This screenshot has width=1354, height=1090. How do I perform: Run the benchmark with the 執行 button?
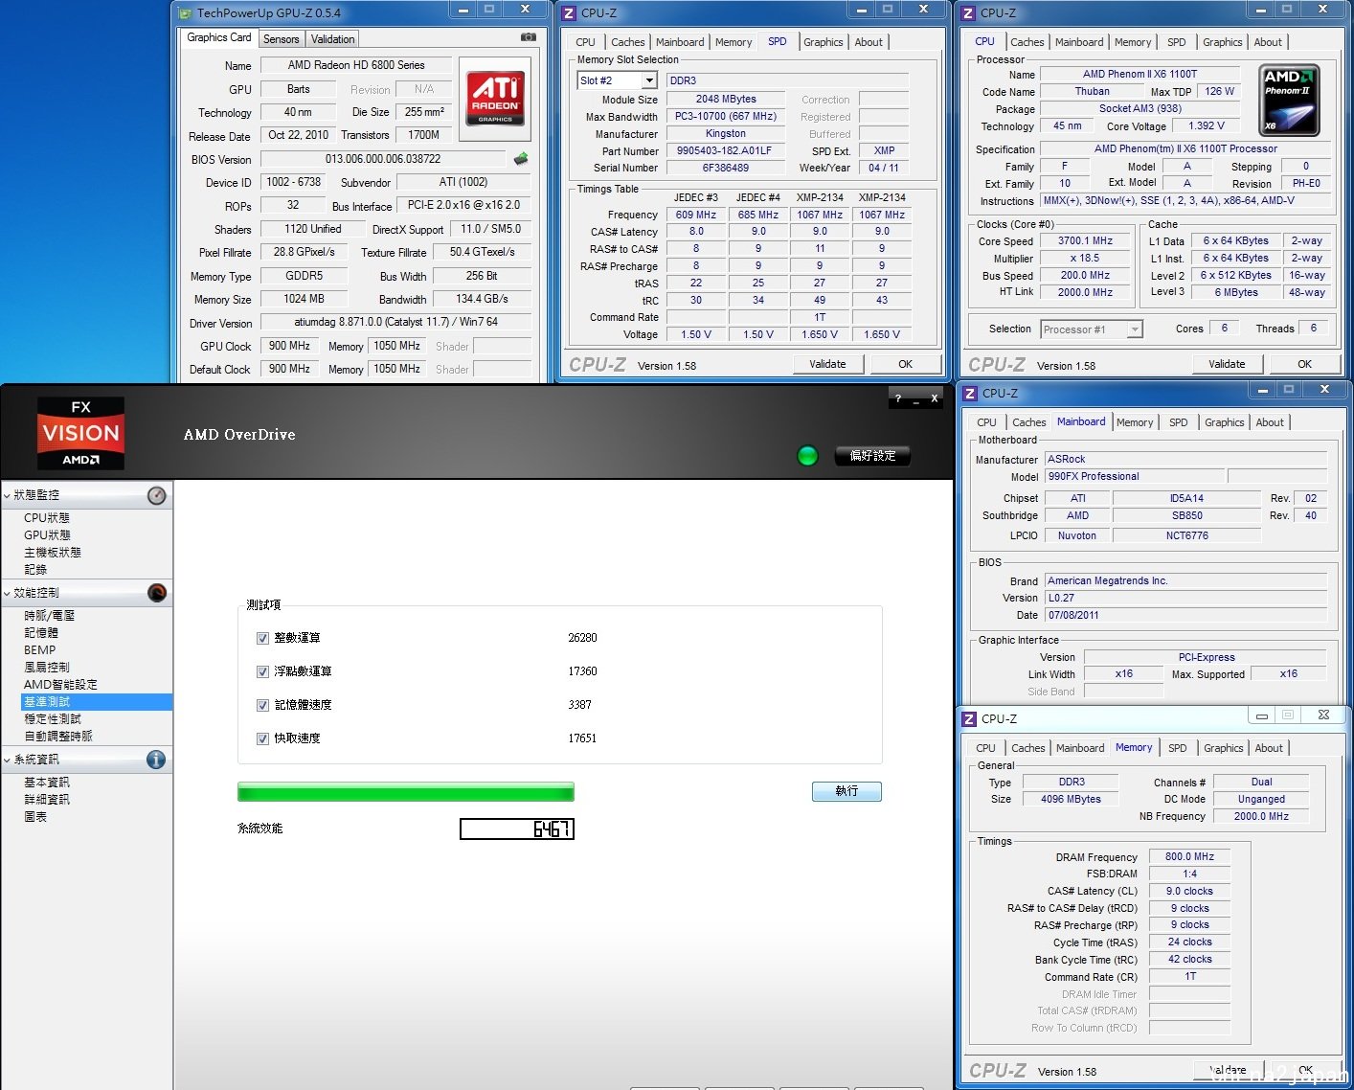click(x=846, y=791)
